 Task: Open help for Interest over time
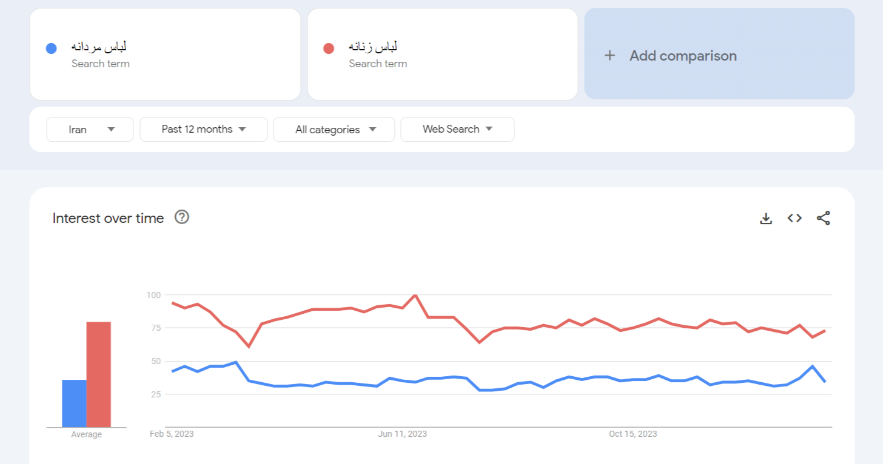182,217
